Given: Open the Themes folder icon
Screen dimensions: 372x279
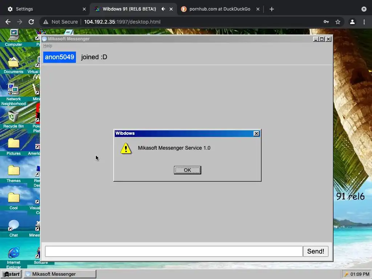Looking at the screenshot, I should 13,174.
